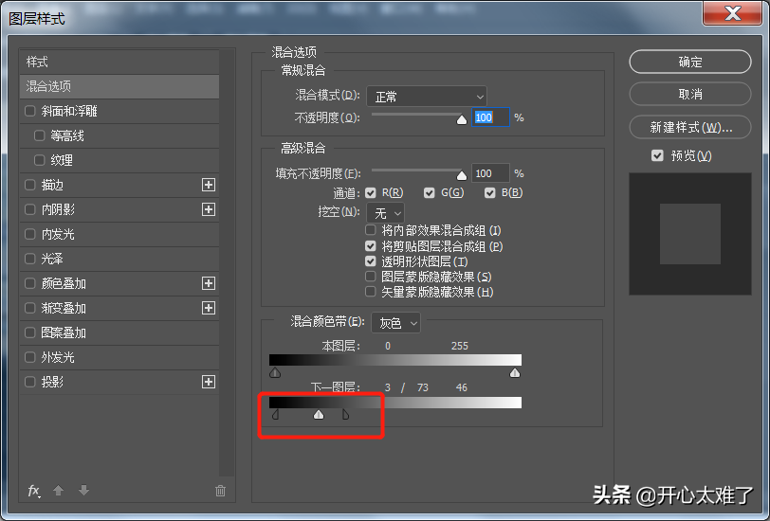Click the delete effect trash icon
The height and width of the screenshot is (521, 770).
(x=221, y=491)
